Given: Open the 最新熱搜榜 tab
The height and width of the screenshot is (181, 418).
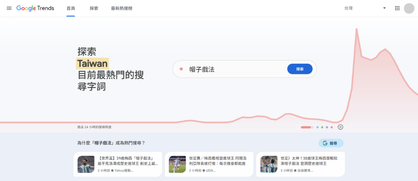Looking at the screenshot, I should [122, 8].
